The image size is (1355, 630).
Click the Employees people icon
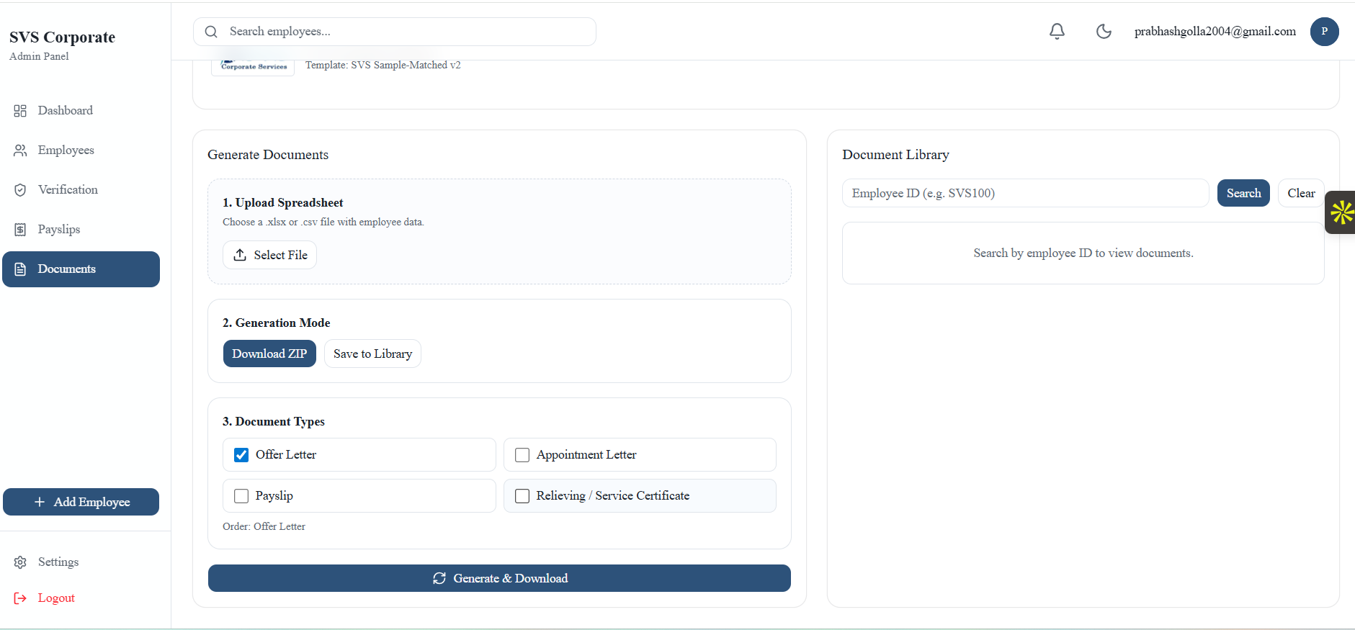pyautogui.click(x=20, y=150)
